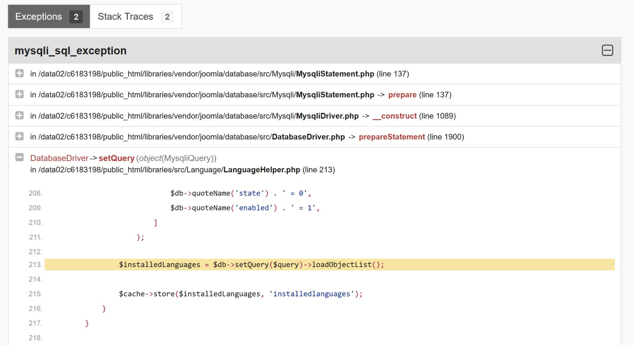This screenshot has width=633, height=345.
Task: Click the mysqli_sql_exception heading
Action: tap(71, 51)
